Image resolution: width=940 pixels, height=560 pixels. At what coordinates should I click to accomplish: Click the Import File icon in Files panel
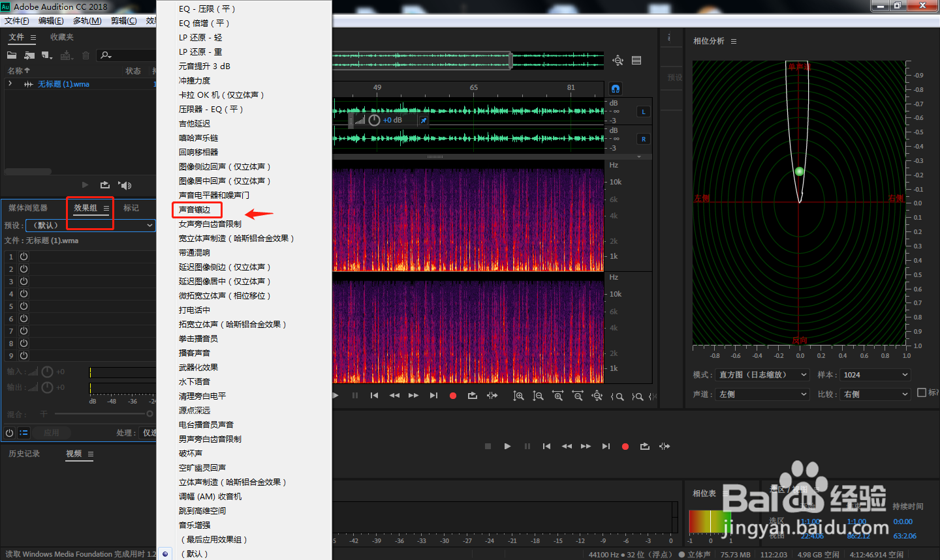pos(29,55)
